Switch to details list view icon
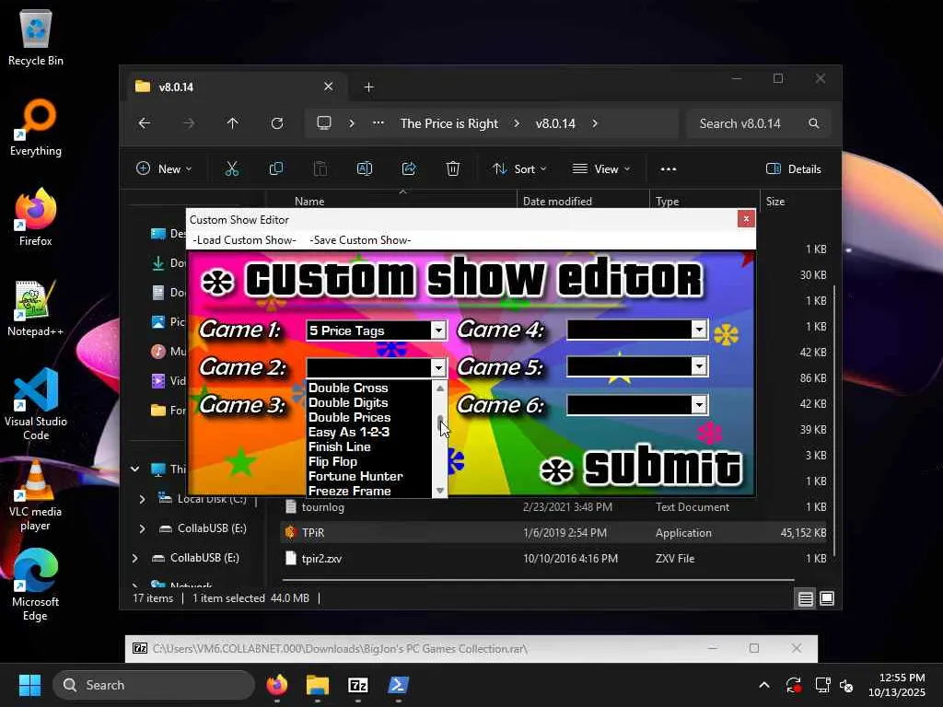 tap(805, 598)
